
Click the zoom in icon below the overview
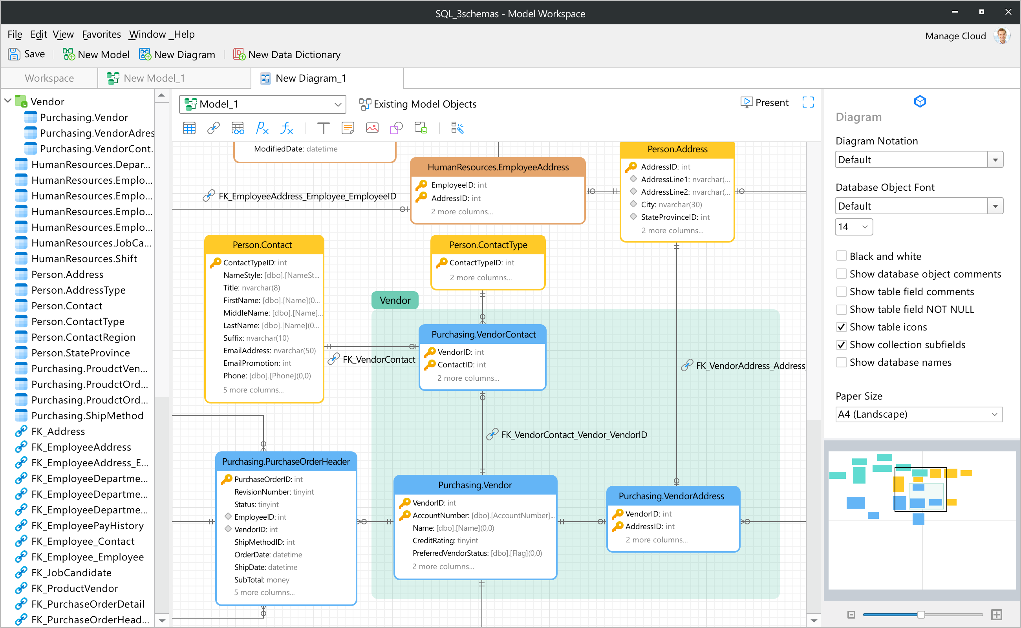coord(997,614)
